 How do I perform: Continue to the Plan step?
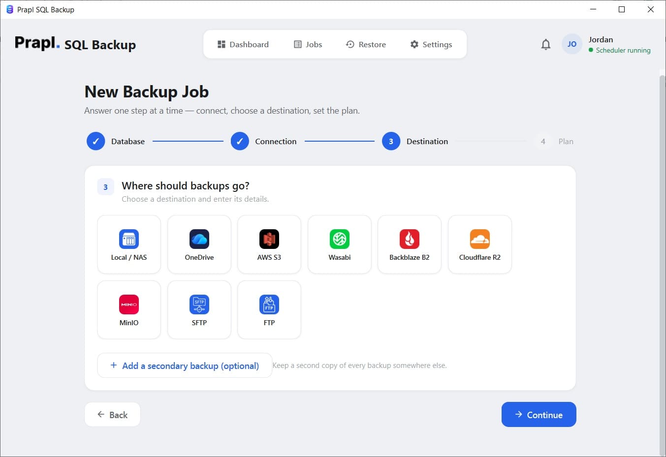(x=539, y=415)
